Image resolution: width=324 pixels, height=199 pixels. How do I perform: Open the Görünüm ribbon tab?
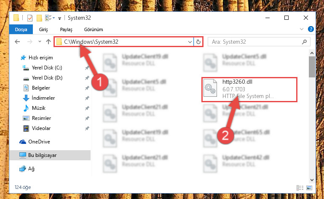pos(94,29)
